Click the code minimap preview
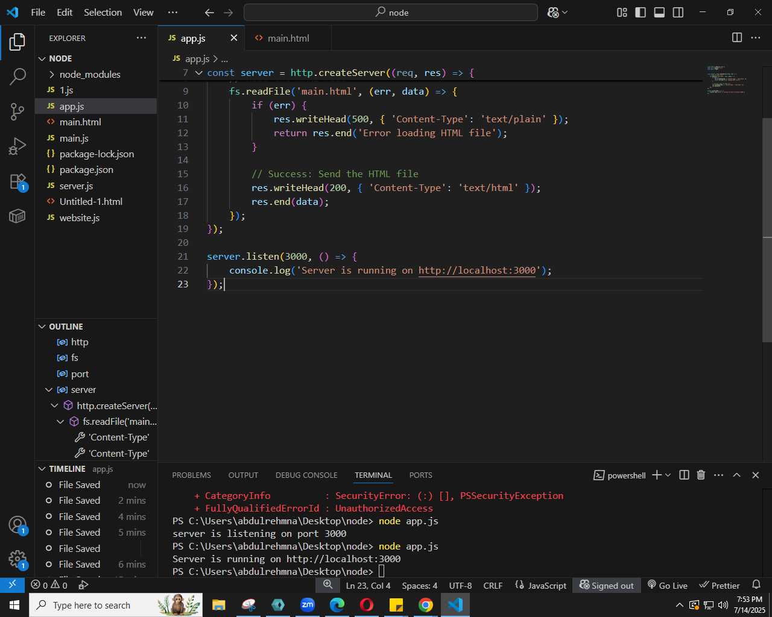This screenshot has width=772, height=617. click(x=727, y=80)
